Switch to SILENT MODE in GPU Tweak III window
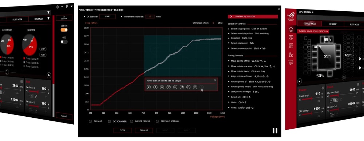 click(354, 24)
